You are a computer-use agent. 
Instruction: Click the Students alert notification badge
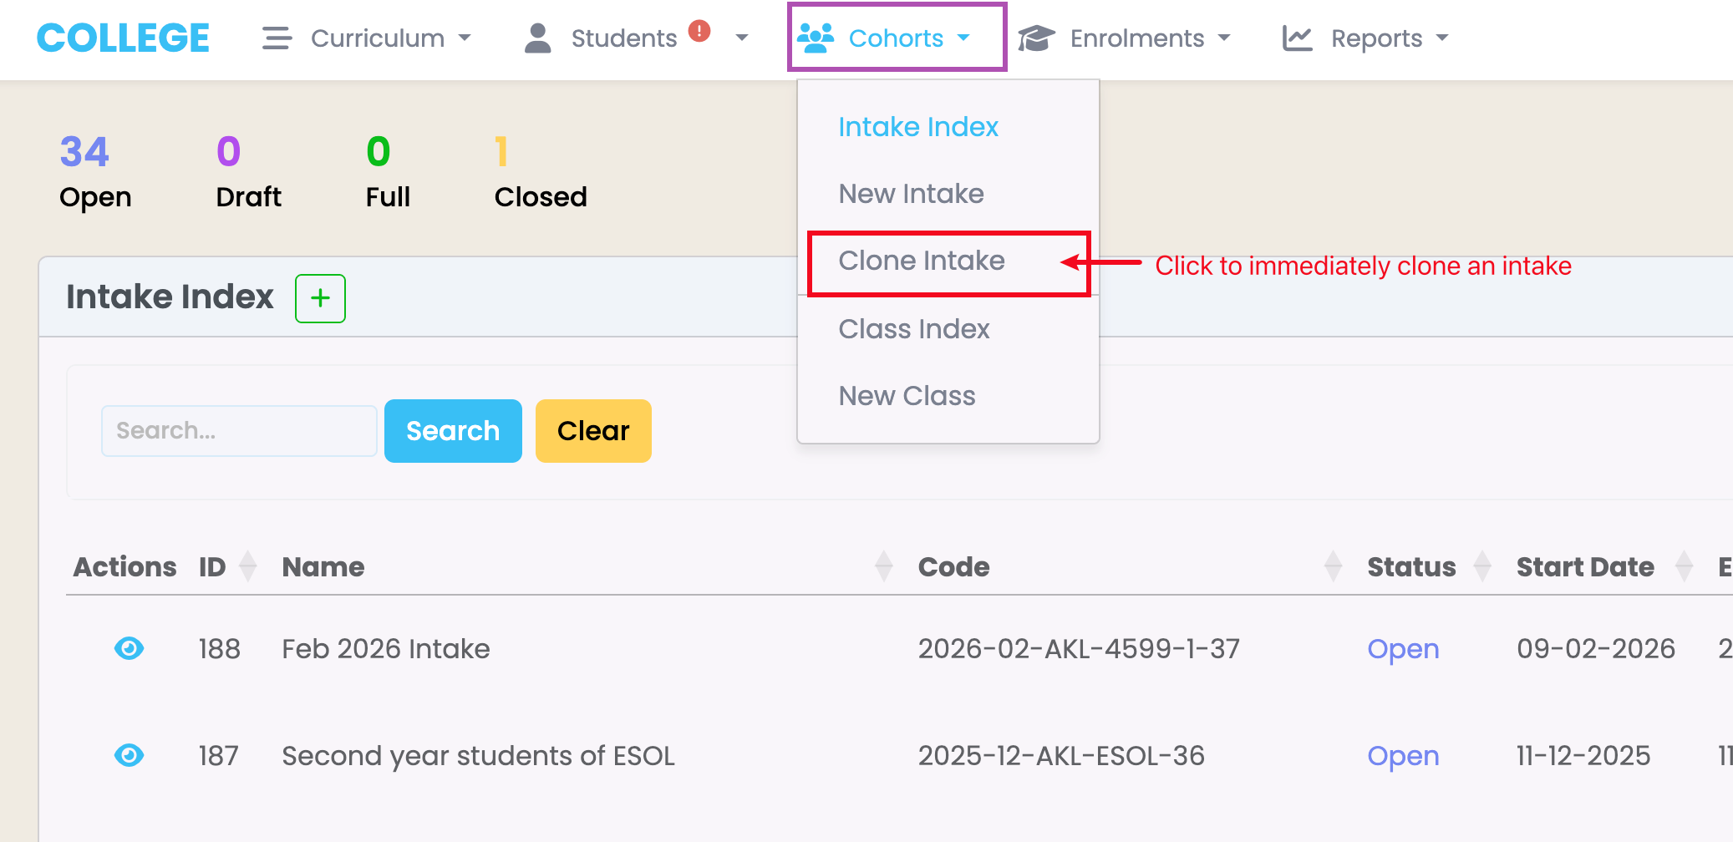(x=699, y=31)
